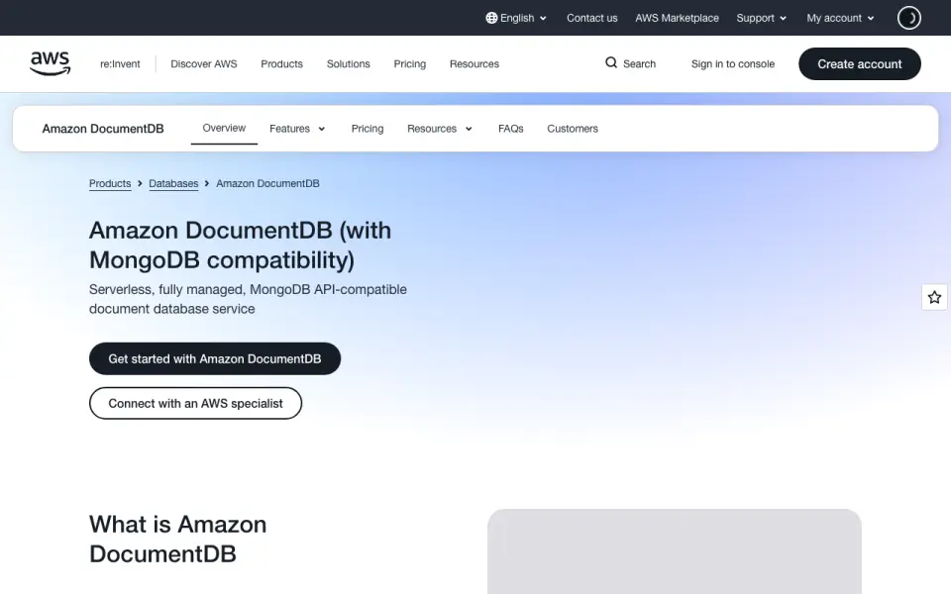
Task: Go to AWS Marketplace
Action: 677,18
